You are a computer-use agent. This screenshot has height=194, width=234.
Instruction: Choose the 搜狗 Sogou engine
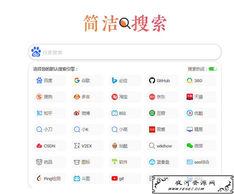[50, 97]
